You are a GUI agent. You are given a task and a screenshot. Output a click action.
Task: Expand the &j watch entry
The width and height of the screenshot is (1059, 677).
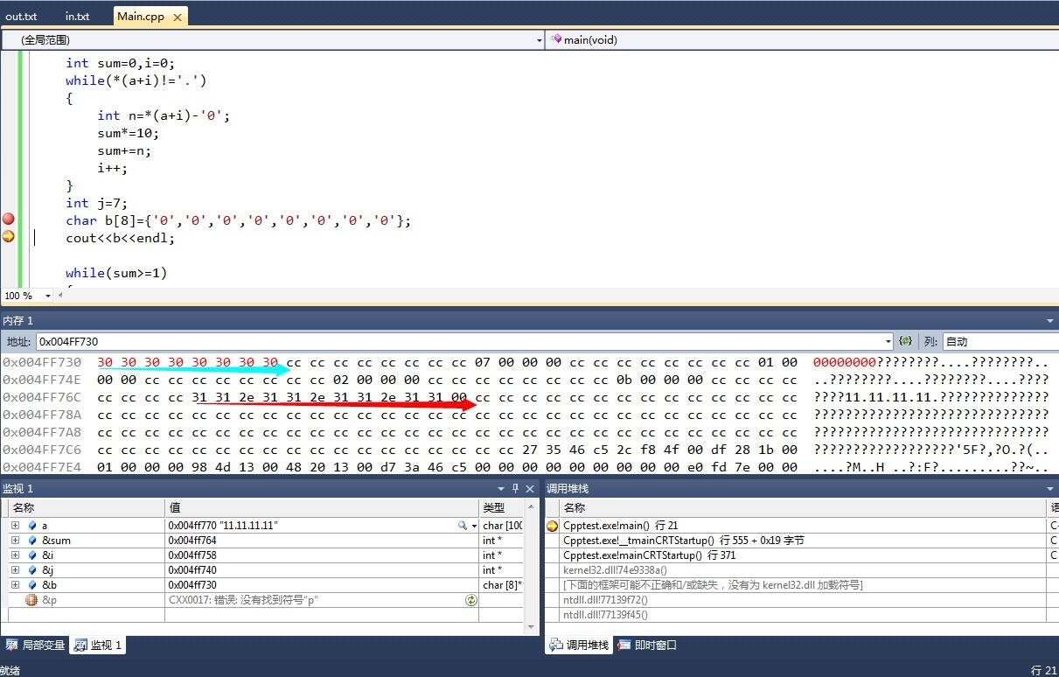[x=15, y=570]
